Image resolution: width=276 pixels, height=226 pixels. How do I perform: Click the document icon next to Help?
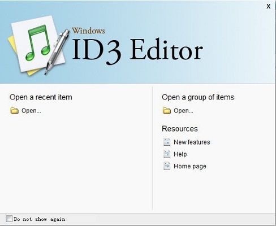(167, 154)
